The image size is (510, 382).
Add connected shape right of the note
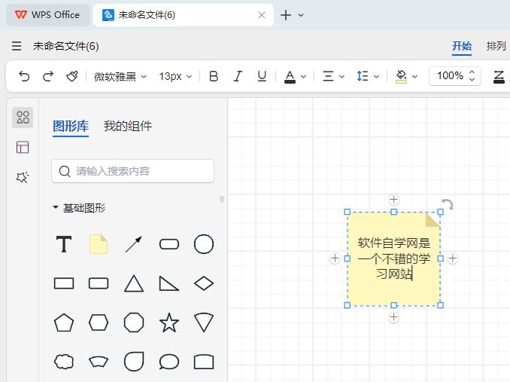[452, 258]
